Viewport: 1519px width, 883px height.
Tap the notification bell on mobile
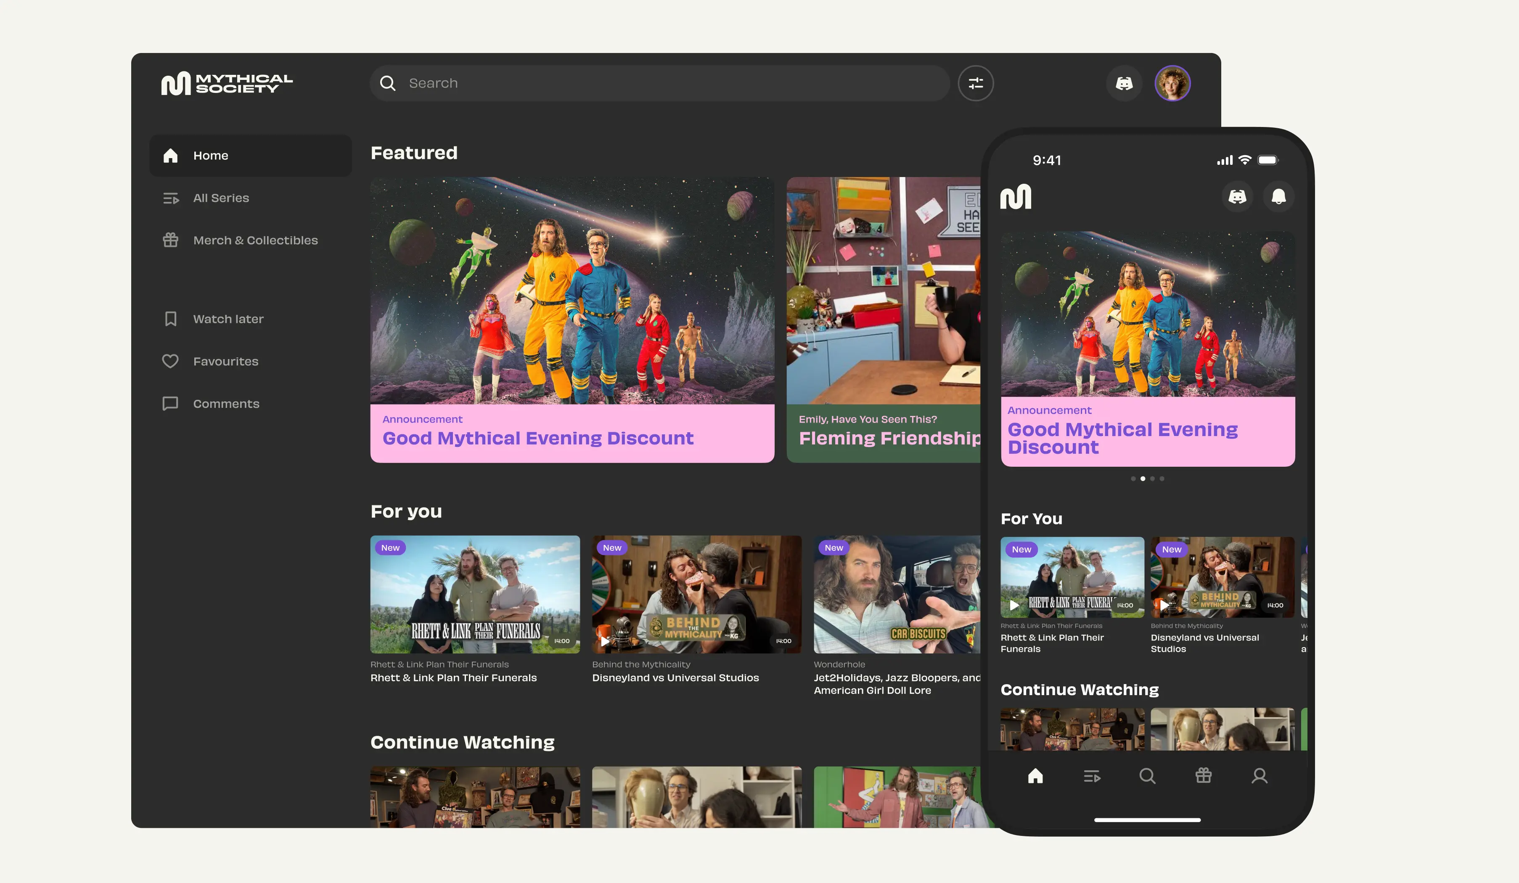coord(1278,196)
